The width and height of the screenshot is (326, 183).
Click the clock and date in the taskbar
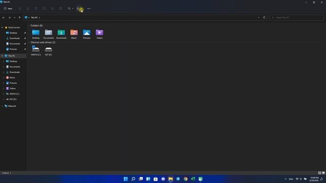(314, 179)
